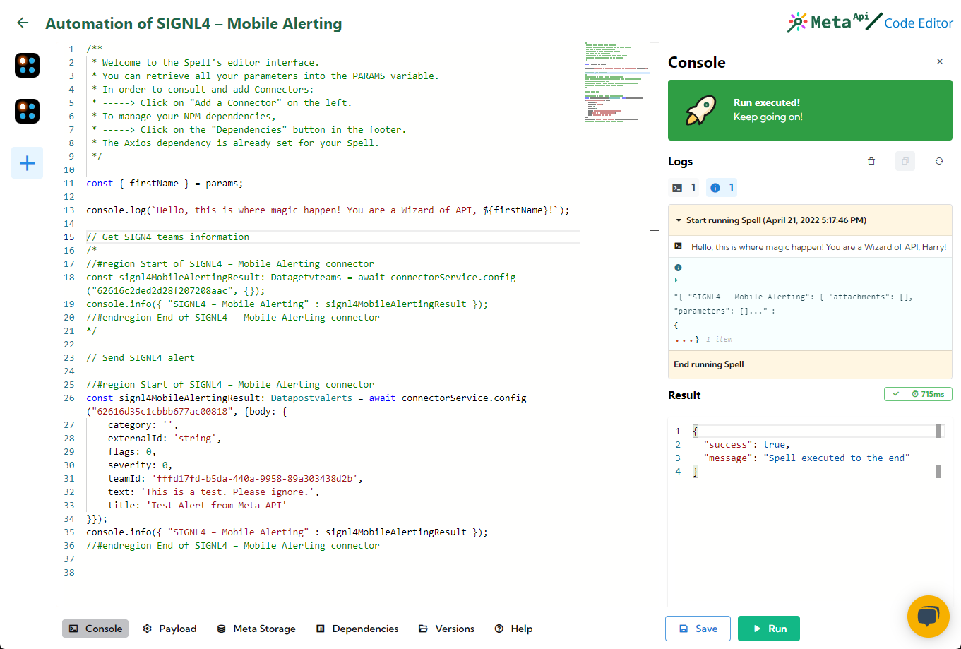961x649 pixels.
Task: Run the spell with the Run button
Action: pos(769,629)
